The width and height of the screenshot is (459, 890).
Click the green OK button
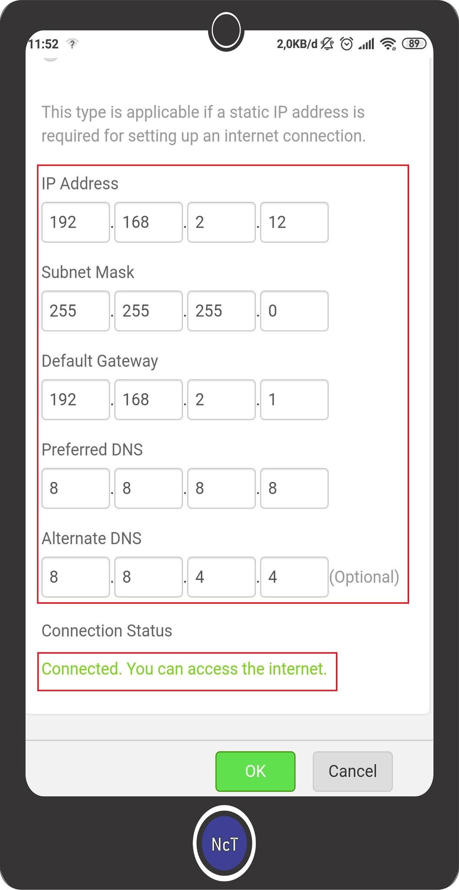[x=255, y=771]
